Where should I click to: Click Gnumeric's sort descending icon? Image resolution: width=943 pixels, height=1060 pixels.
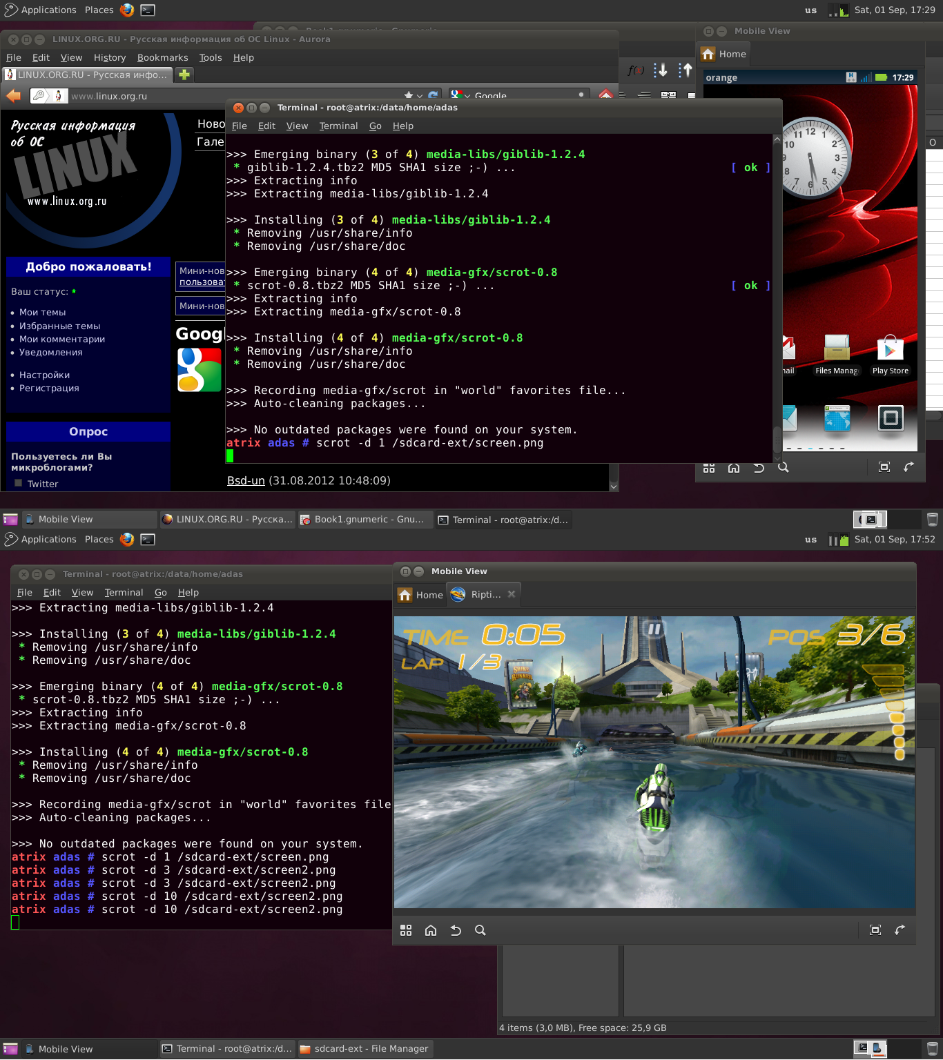[x=685, y=70]
